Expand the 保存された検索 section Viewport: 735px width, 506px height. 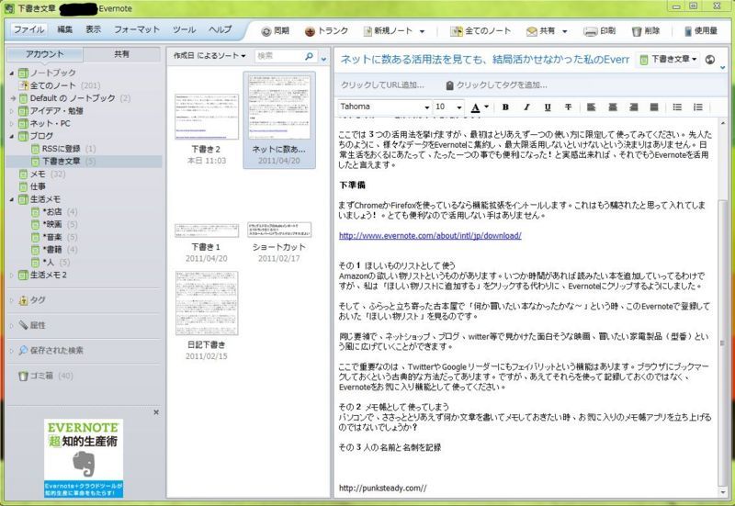[x=12, y=351]
